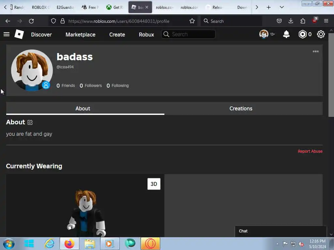The width and height of the screenshot is (334, 250).
Task: Open the file explorer folder on taskbar
Action: (x=90, y=243)
